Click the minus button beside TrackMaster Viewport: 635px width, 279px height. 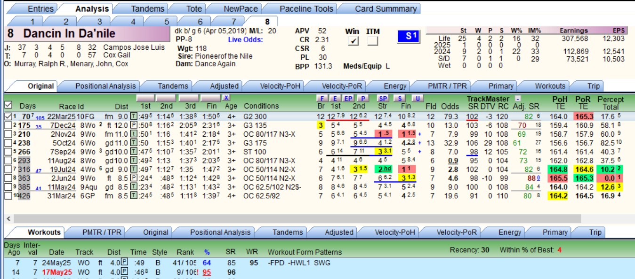[x=517, y=99]
